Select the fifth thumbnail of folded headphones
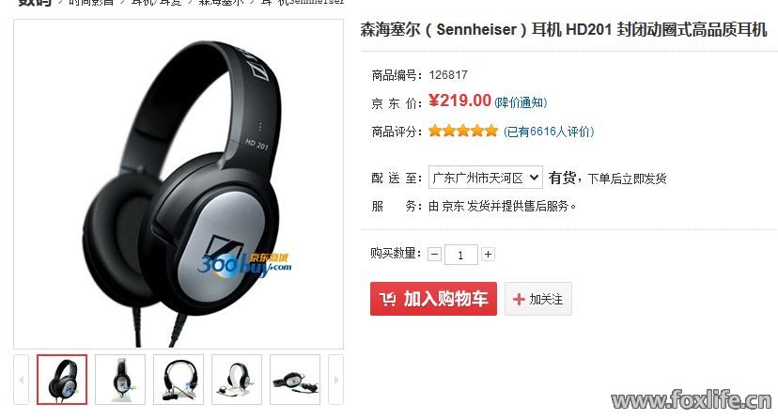Image resolution: width=778 pixels, height=420 pixels. tap(295, 380)
